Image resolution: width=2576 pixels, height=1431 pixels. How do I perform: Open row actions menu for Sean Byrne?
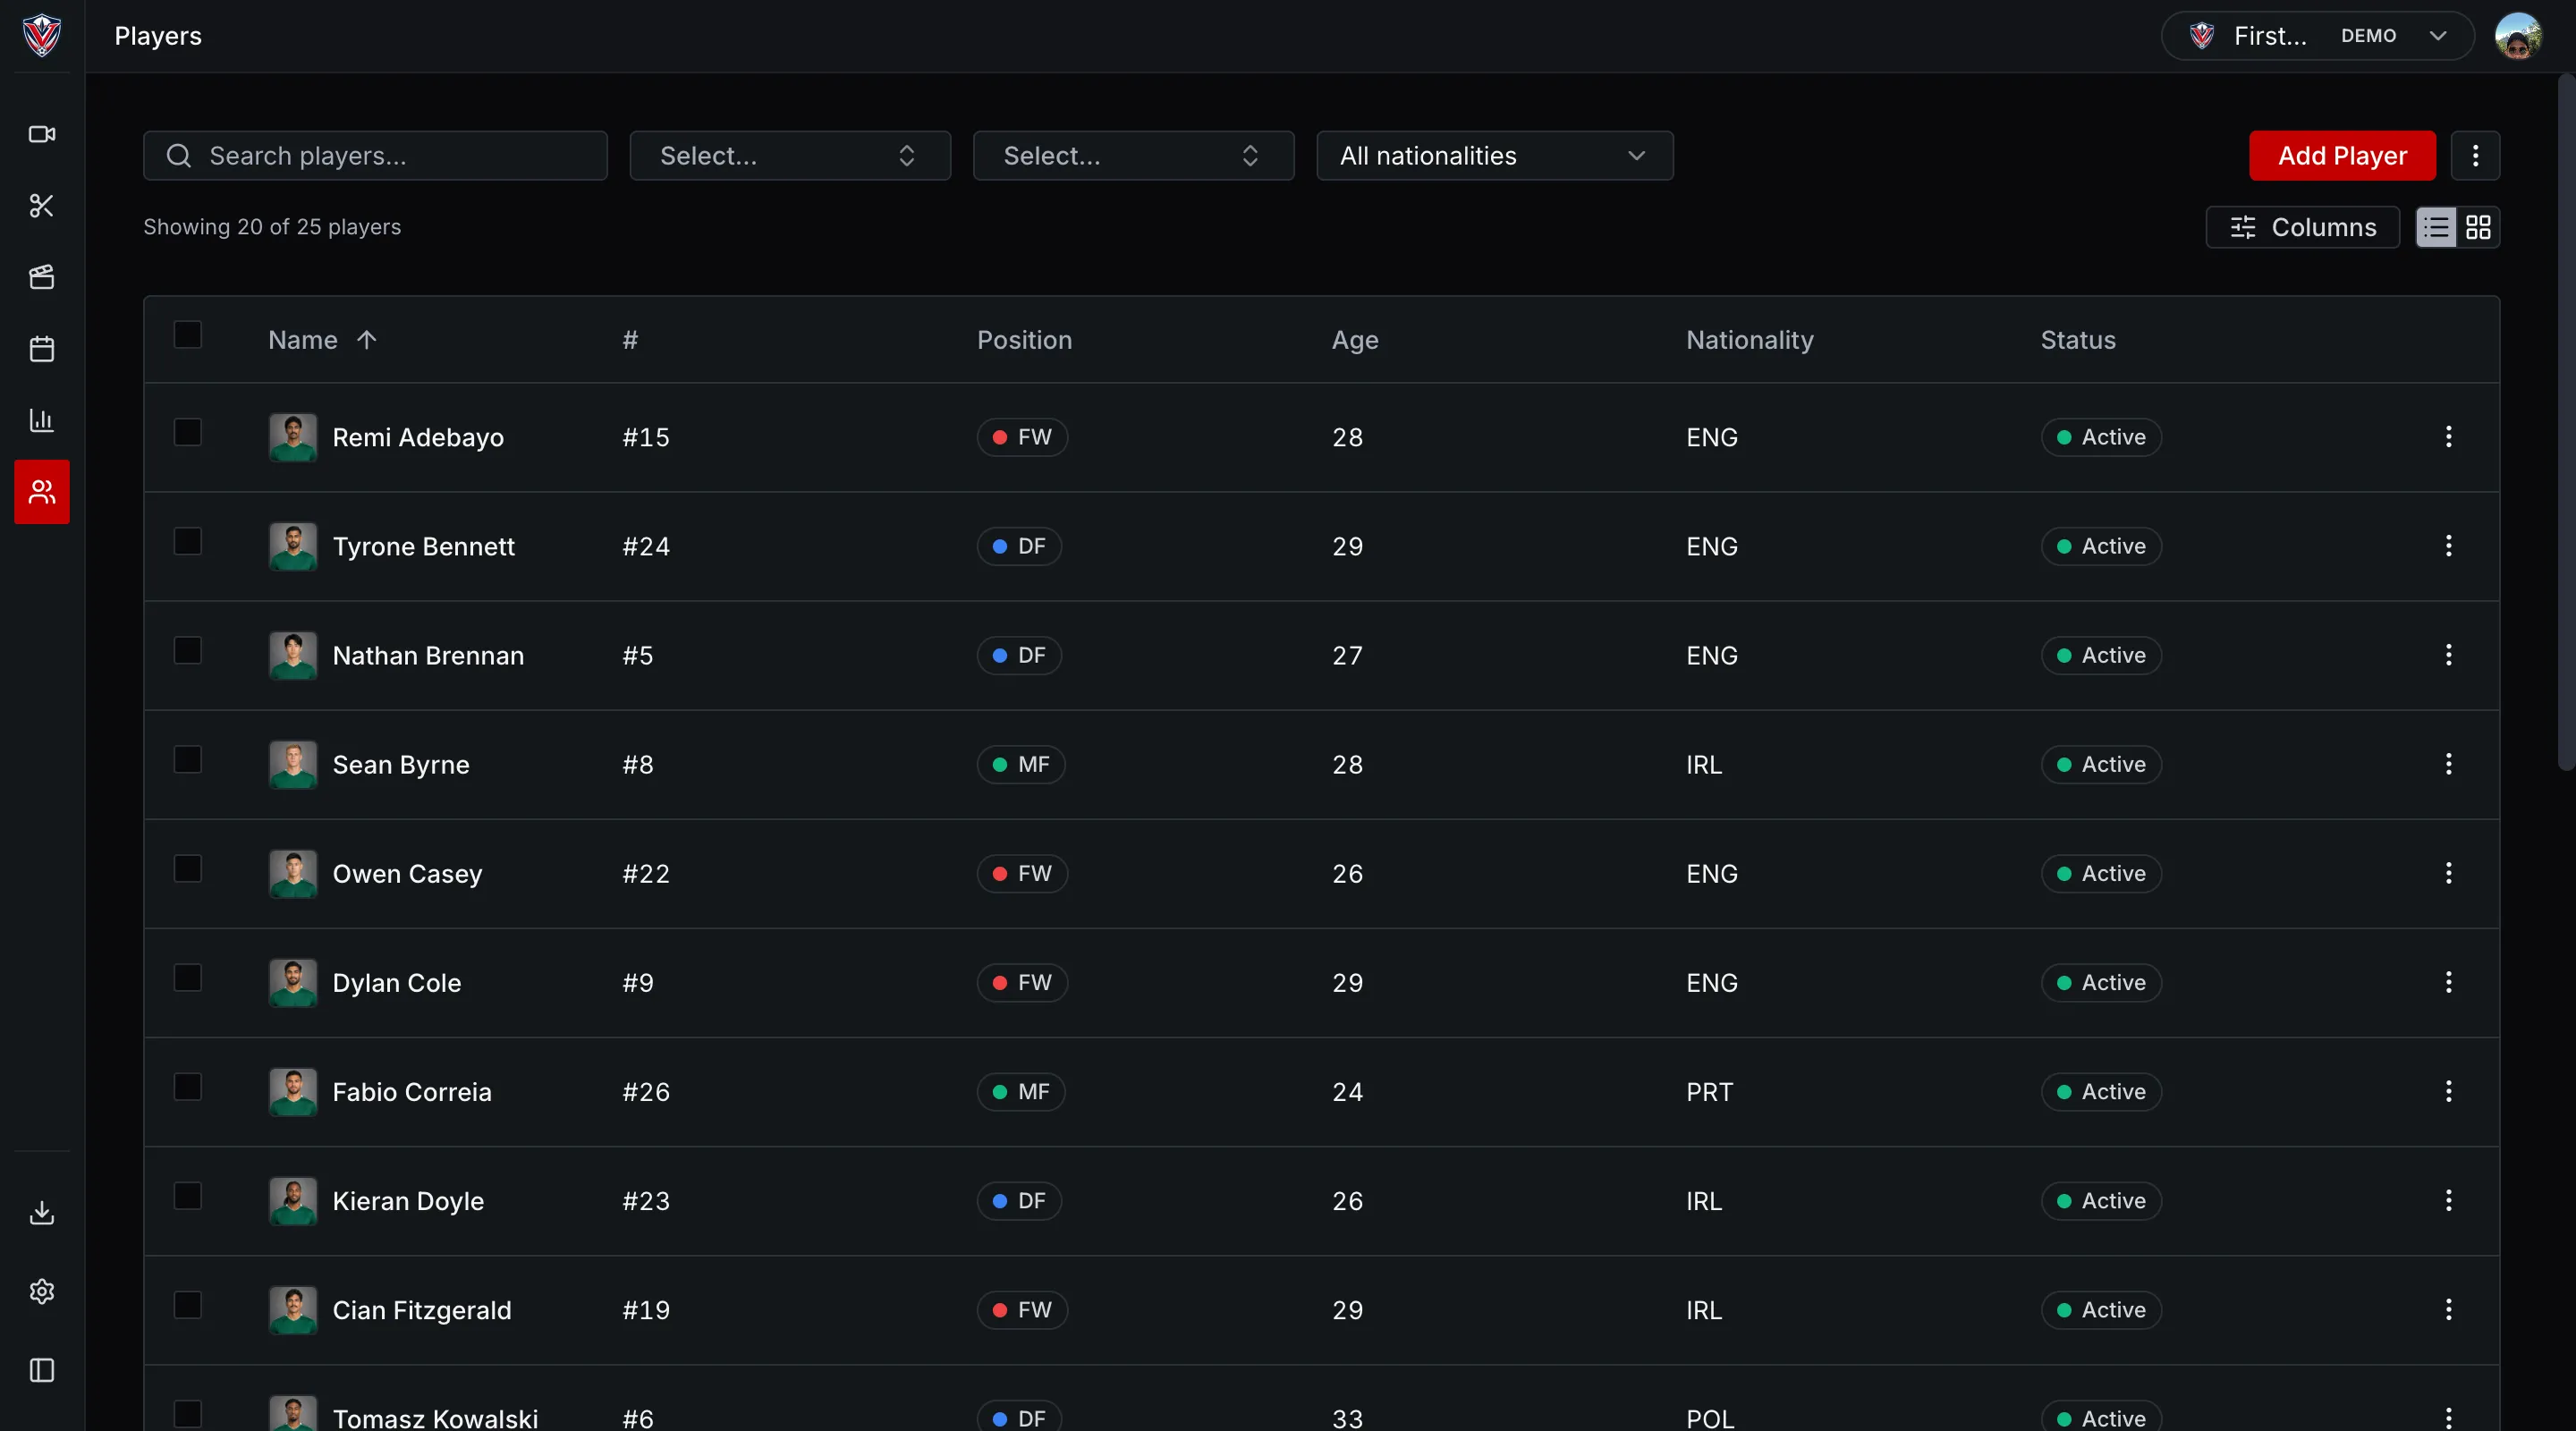coord(2449,764)
